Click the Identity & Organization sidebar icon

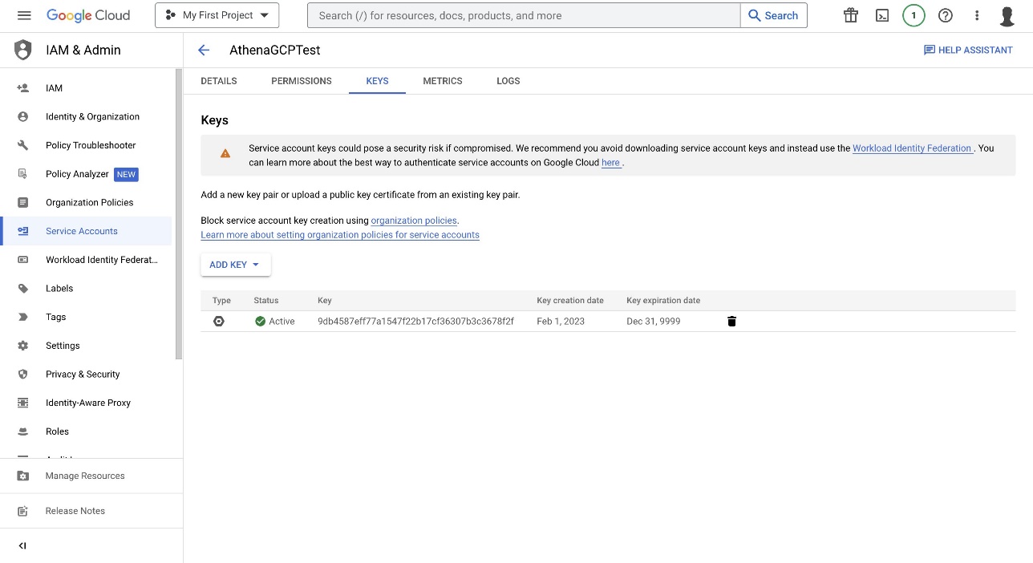point(23,116)
